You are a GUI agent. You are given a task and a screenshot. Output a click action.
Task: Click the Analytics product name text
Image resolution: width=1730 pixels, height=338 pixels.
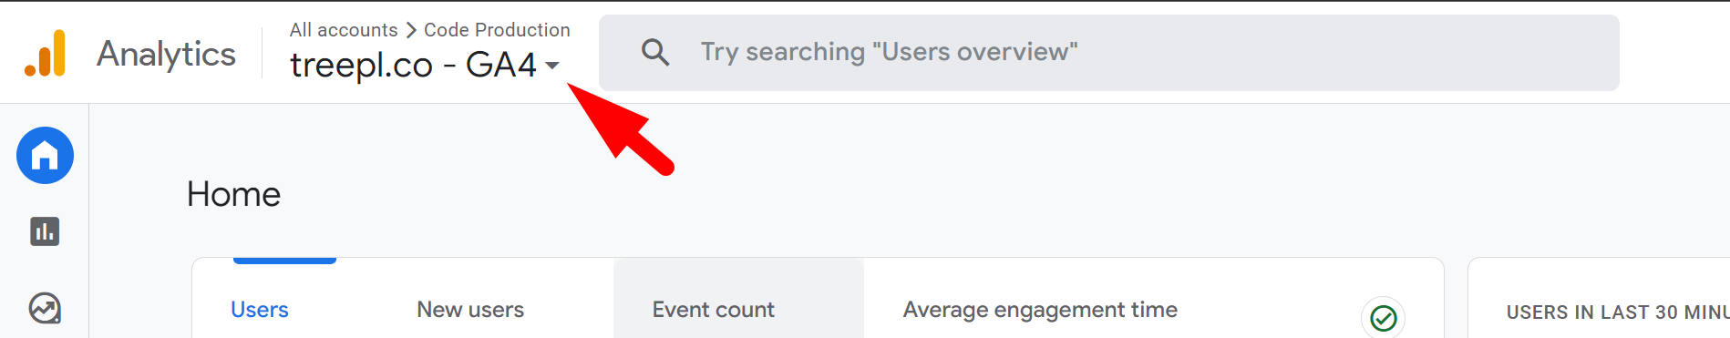[x=166, y=55]
